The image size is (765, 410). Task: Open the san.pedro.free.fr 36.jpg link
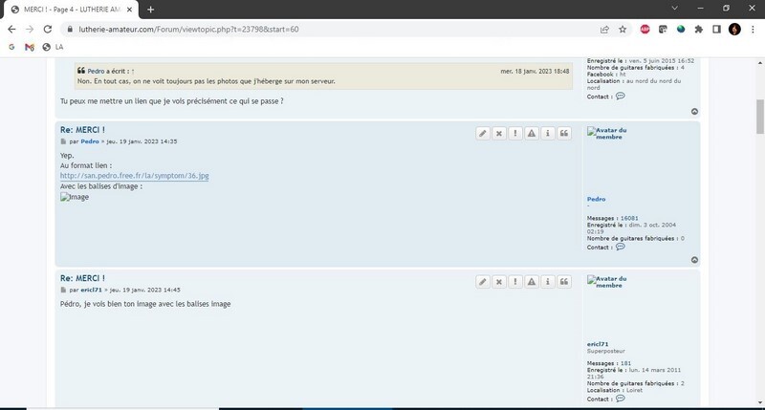[x=134, y=176]
